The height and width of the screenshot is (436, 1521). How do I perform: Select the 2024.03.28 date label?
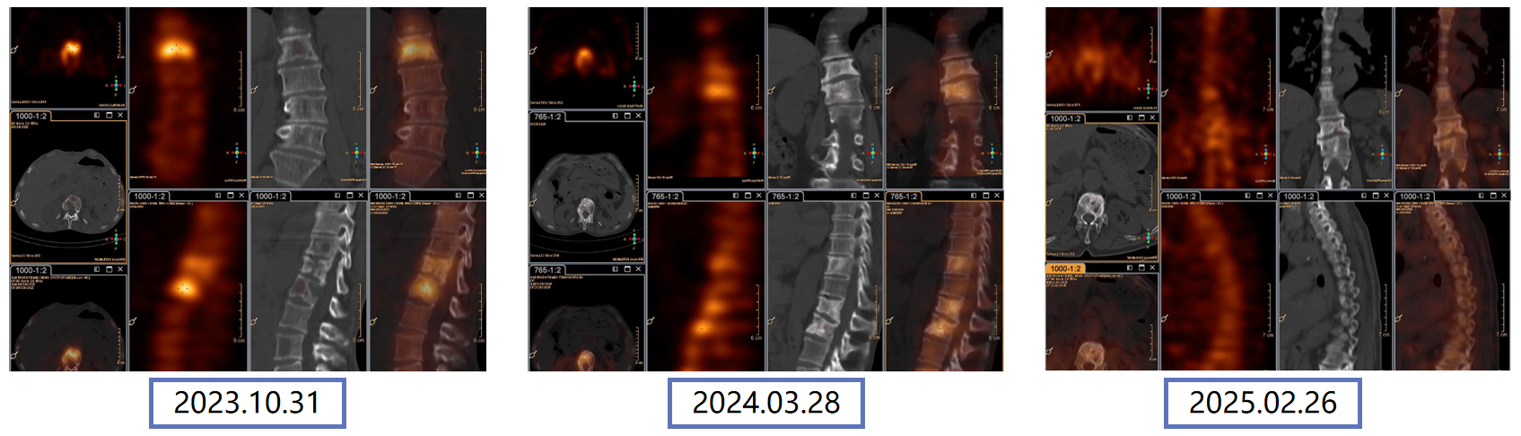coord(765,403)
